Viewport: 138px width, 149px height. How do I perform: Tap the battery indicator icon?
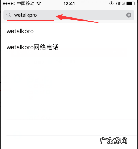click(x=131, y=4)
